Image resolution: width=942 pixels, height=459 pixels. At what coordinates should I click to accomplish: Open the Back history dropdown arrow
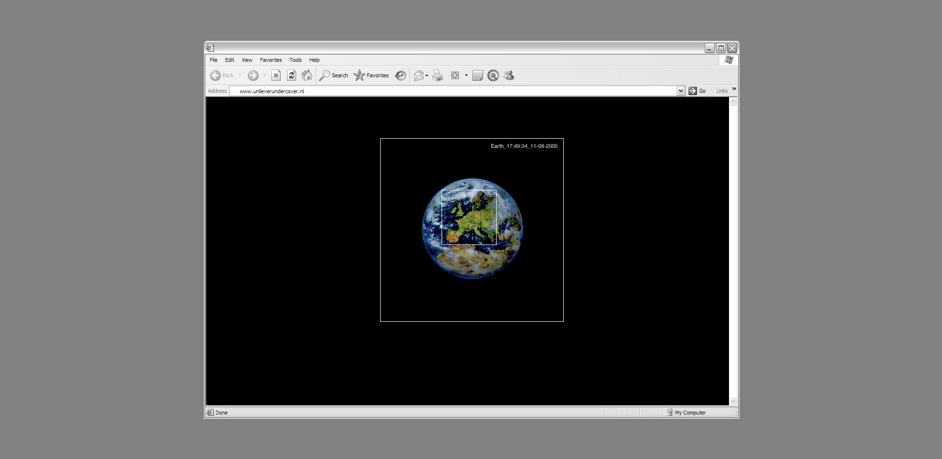coord(240,75)
